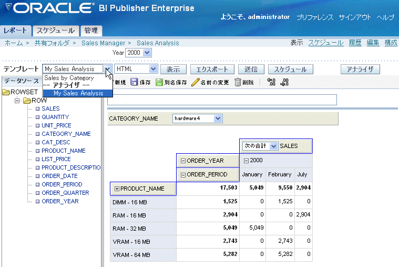Click the January column header
This screenshot has height=267, width=399.
pos(252,174)
